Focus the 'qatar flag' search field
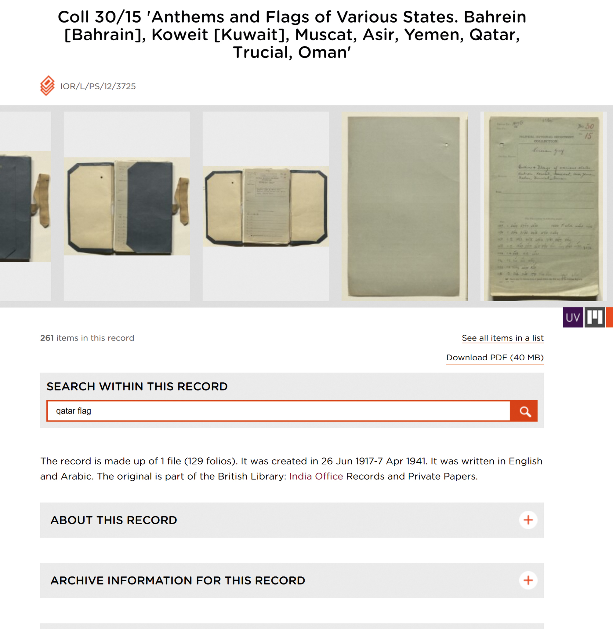Image resolution: width=613 pixels, height=629 pixels. 278,411
